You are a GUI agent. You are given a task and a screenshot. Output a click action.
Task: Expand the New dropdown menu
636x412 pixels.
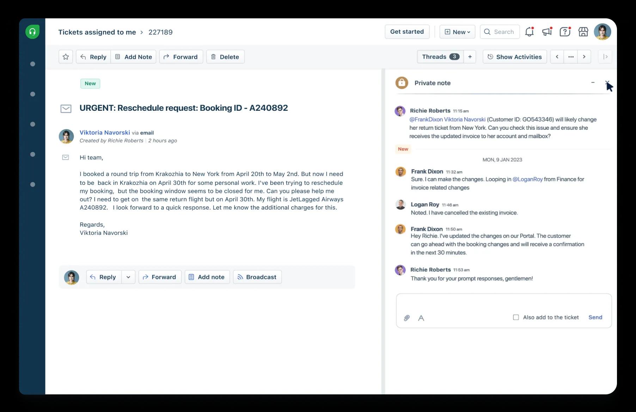(457, 32)
